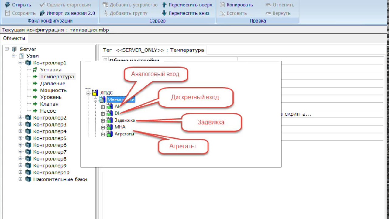389x219 pixels.
Task: Expand the Контроллер6 node
Action: [20, 145]
